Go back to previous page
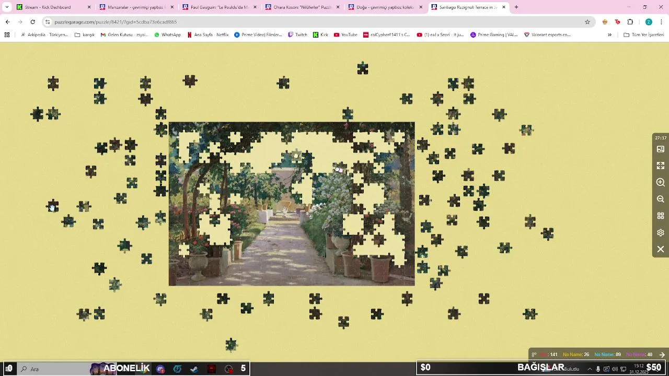The height and width of the screenshot is (376, 669). pyautogui.click(x=7, y=22)
